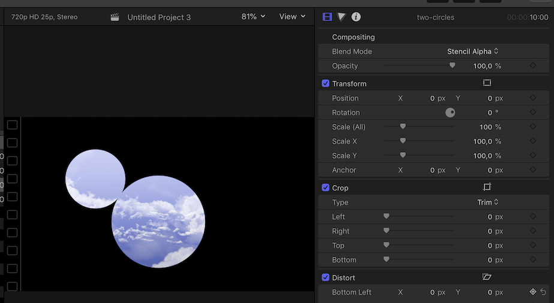Open the Video inspector filmstrip tab
The width and height of the screenshot is (554, 303).
[327, 17]
